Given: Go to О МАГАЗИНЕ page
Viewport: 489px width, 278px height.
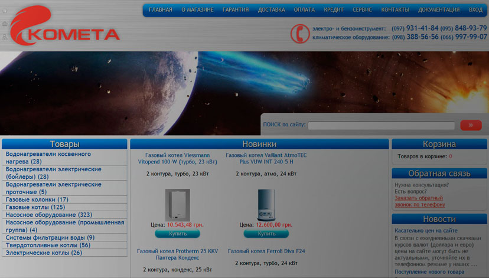Looking at the screenshot, I should pos(197,10).
